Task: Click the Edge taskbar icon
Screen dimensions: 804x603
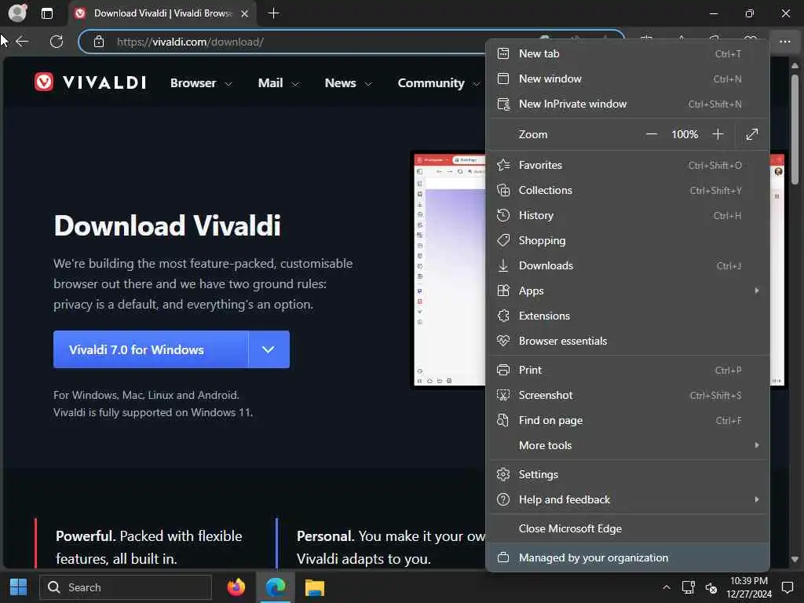Action: tap(276, 587)
